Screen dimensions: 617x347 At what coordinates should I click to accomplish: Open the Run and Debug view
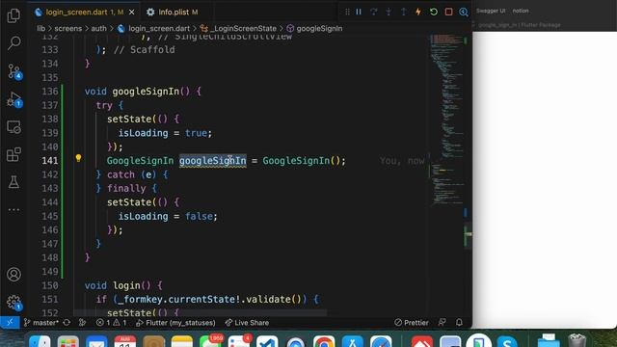coord(14,99)
